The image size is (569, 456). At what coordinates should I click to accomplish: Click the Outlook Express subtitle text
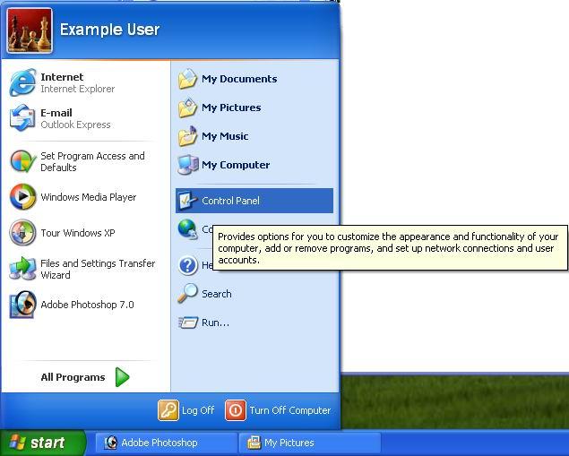pos(75,125)
